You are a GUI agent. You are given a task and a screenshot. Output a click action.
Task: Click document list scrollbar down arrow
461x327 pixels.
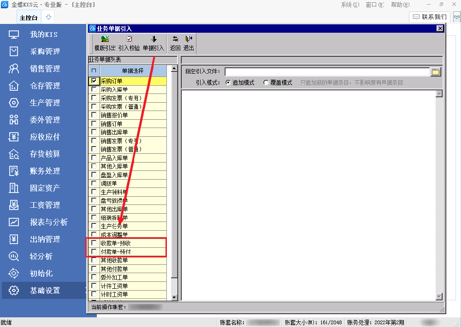tap(174, 298)
